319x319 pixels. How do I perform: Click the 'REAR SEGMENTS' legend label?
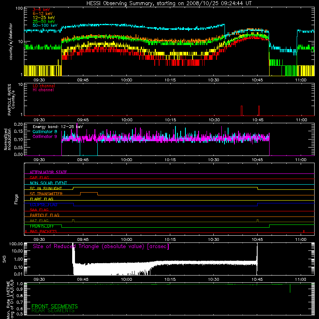pos(53,311)
